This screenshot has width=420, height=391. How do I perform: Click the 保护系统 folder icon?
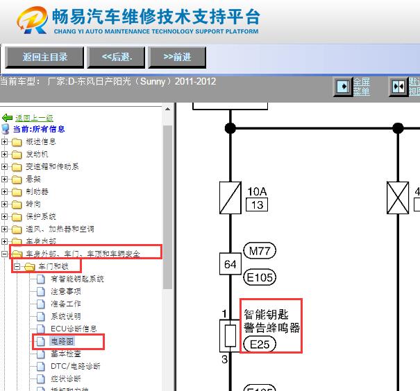17,217
